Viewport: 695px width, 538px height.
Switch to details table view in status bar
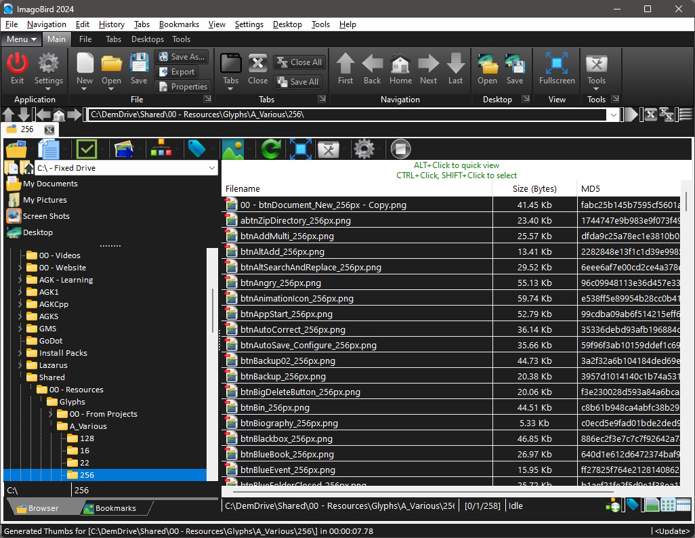[683, 505]
